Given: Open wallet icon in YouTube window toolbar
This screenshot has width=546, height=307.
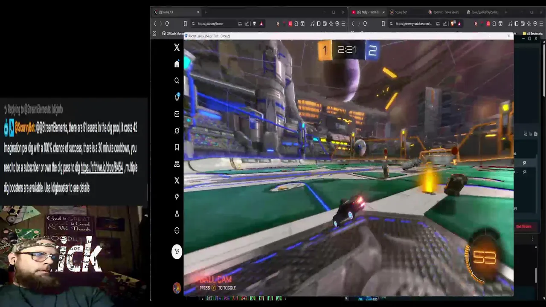Looking at the screenshot, I should [523, 23].
